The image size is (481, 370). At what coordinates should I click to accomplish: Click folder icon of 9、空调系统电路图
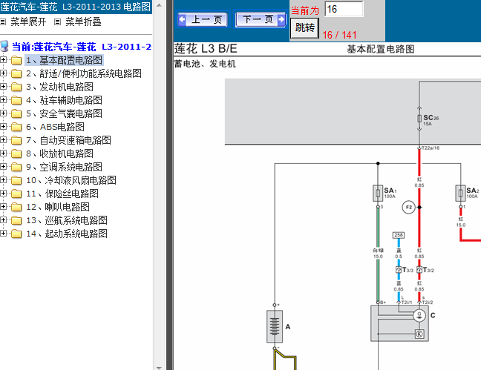click(x=16, y=167)
